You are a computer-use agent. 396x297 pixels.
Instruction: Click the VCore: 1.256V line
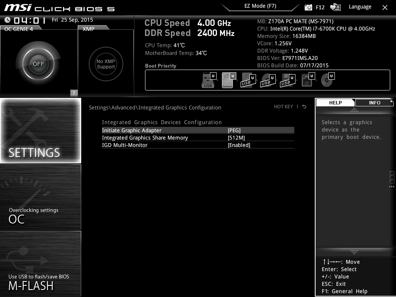pos(274,43)
